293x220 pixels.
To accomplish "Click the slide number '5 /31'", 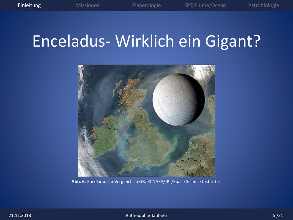I will click(278, 215).
